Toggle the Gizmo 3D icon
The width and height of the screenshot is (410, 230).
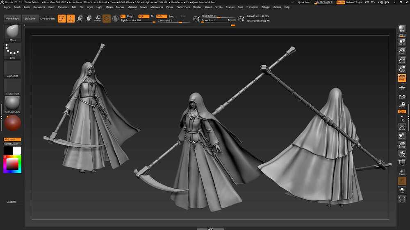(x=107, y=18)
